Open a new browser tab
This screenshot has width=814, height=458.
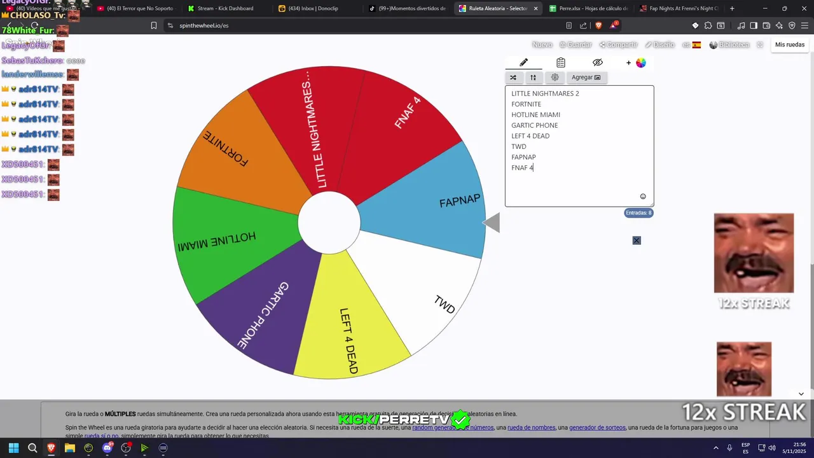point(732,8)
